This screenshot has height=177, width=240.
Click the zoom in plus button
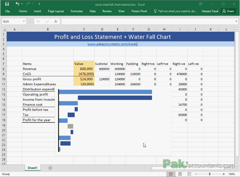click(x=224, y=174)
